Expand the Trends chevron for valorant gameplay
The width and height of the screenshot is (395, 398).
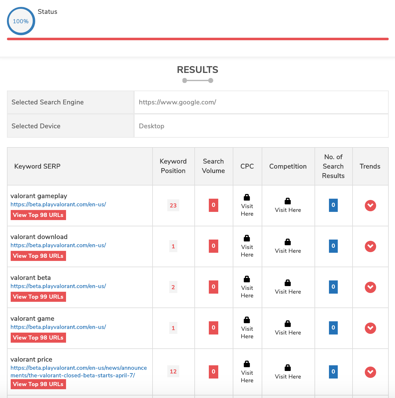point(370,206)
